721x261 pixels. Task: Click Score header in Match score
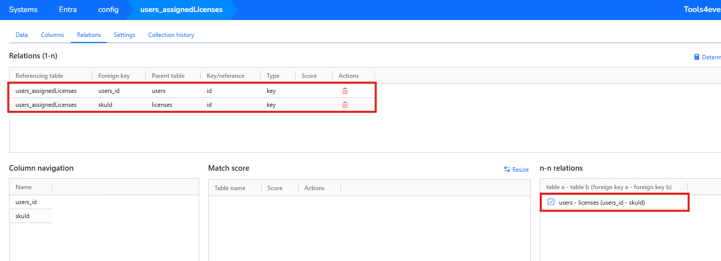pos(275,188)
